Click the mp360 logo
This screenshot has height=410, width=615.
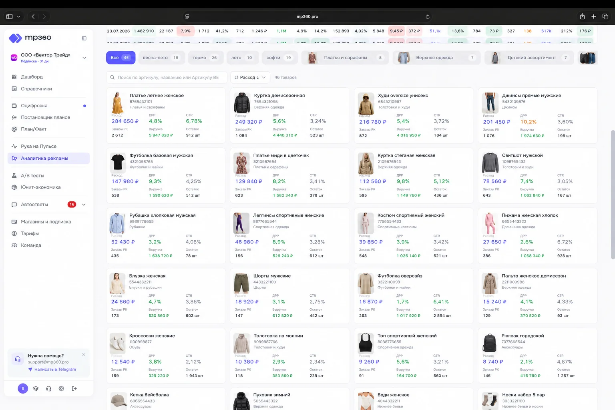click(30, 38)
